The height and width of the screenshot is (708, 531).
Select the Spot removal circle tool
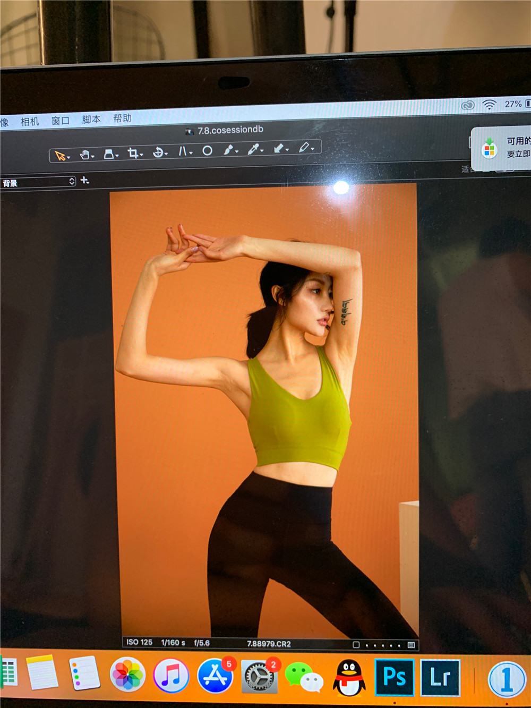[208, 151]
